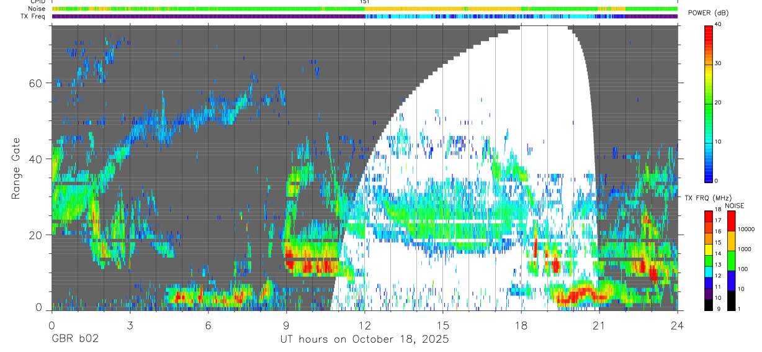Click the '24' tick on the UT hours axis
762x352 pixels.
click(x=678, y=325)
